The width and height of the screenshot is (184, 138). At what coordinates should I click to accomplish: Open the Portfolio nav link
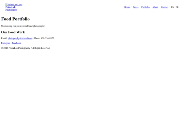pos(145,7)
